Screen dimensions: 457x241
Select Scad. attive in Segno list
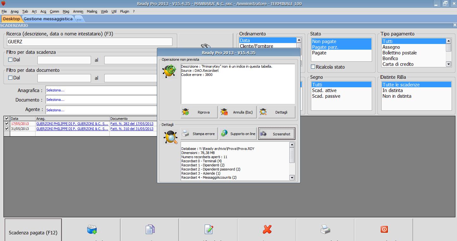pyautogui.click(x=341, y=90)
